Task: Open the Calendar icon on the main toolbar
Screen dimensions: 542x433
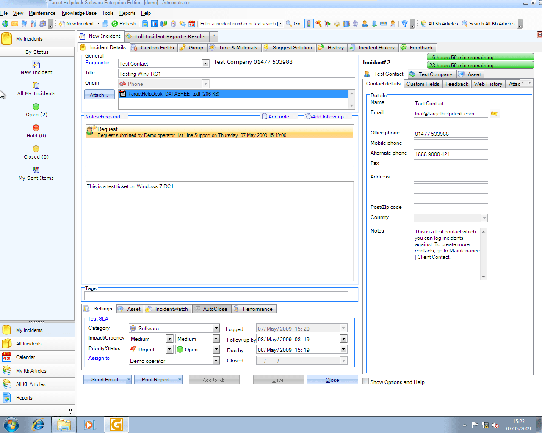Action: click(x=192, y=24)
